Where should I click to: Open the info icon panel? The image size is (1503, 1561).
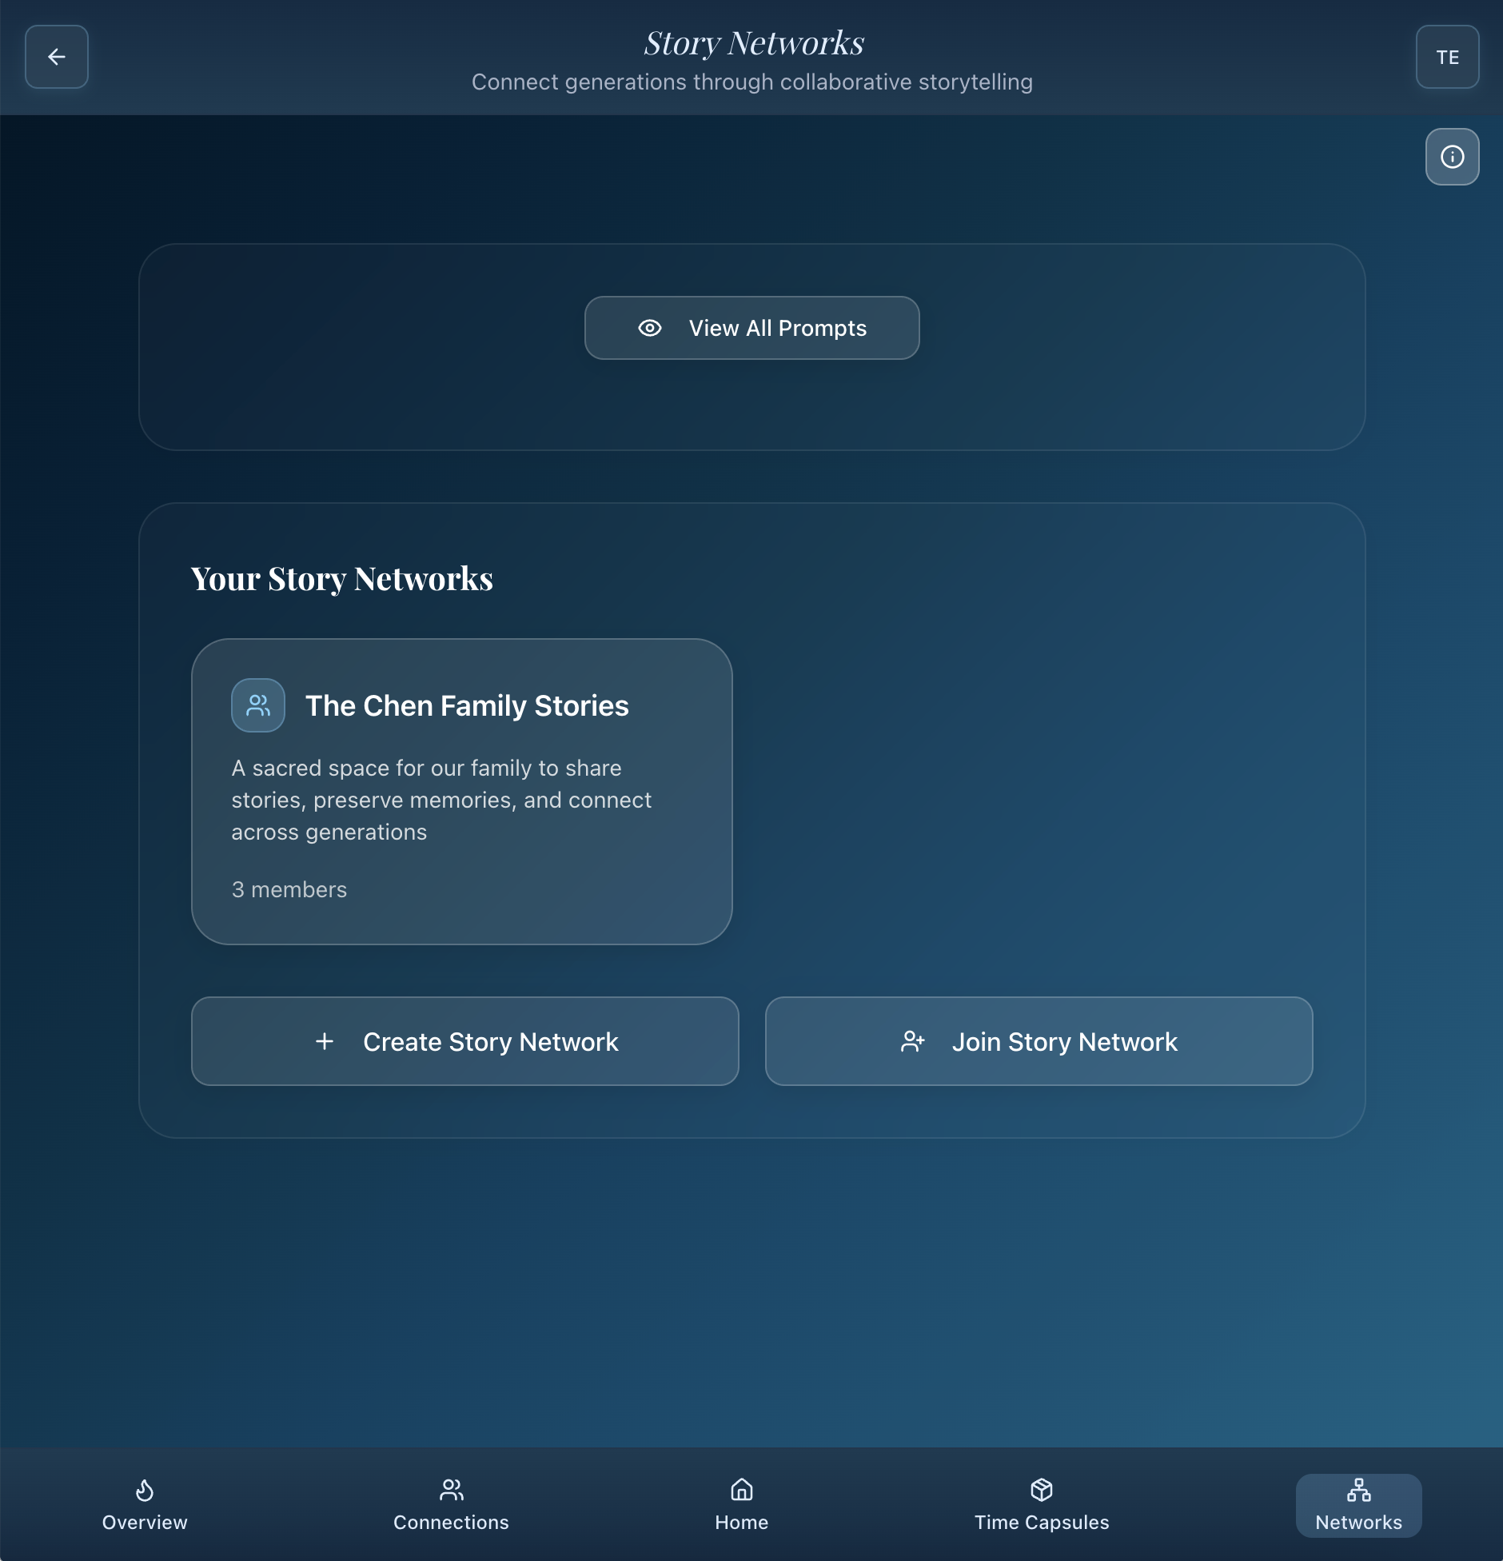[1452, 157]
